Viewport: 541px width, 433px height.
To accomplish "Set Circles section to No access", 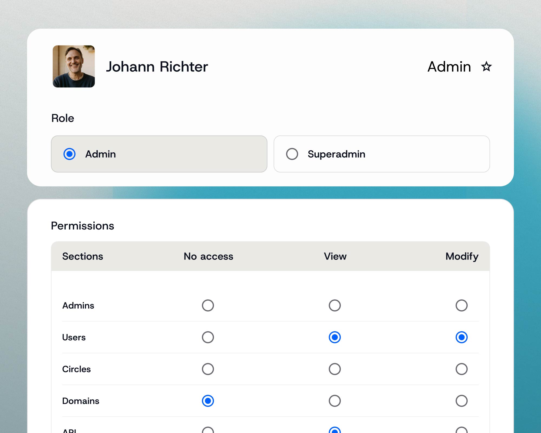I will (208, 369).
